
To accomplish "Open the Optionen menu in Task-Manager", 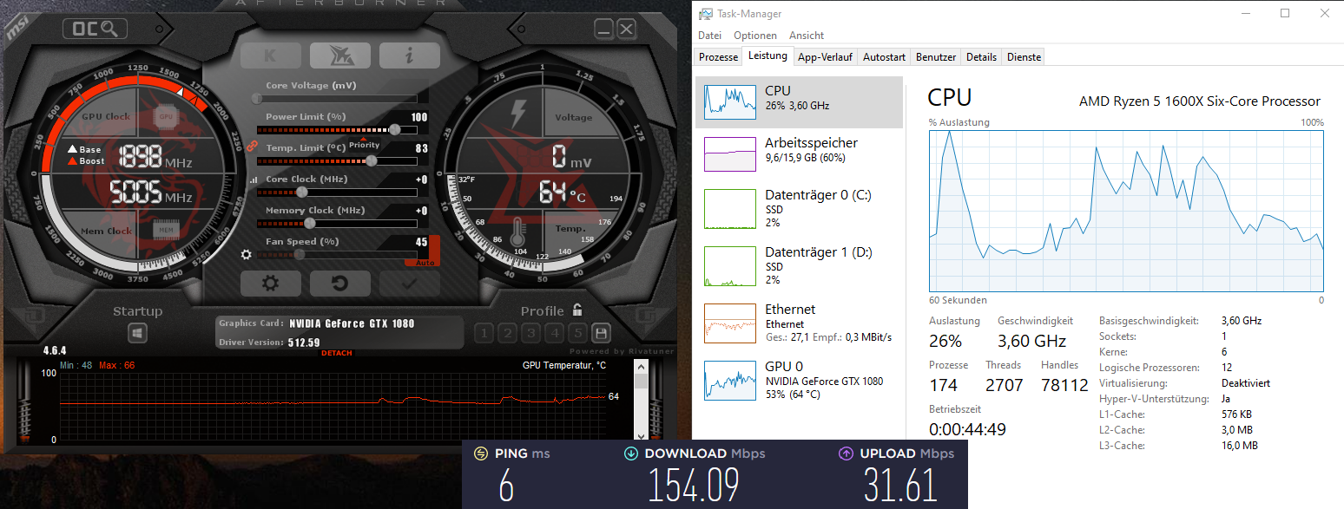I will [754, 36].
